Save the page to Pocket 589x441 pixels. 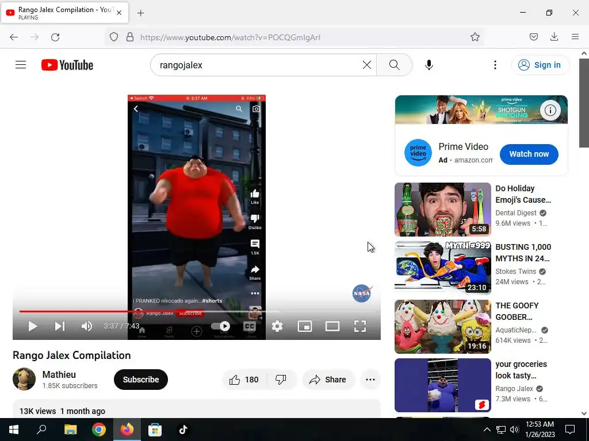(x=534, y=37)
